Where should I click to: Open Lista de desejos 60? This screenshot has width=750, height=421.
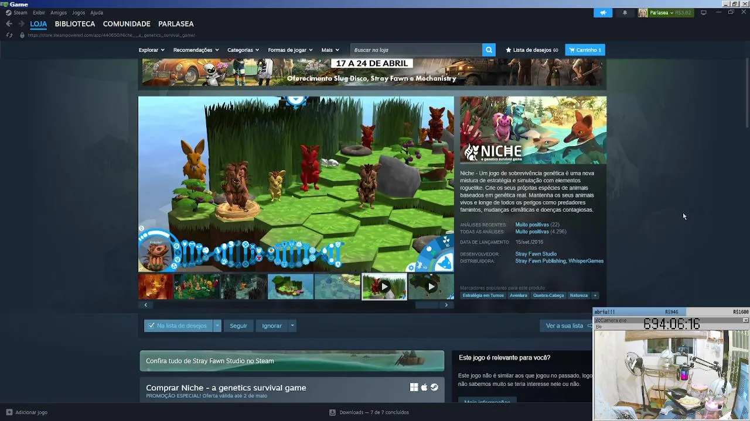click(x=532, y=50)
